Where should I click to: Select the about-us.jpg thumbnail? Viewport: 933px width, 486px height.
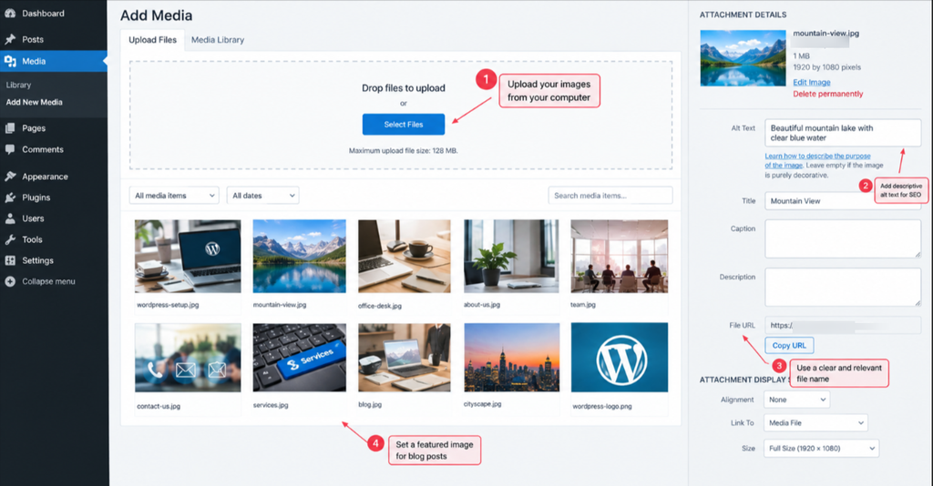coord(511,256)
